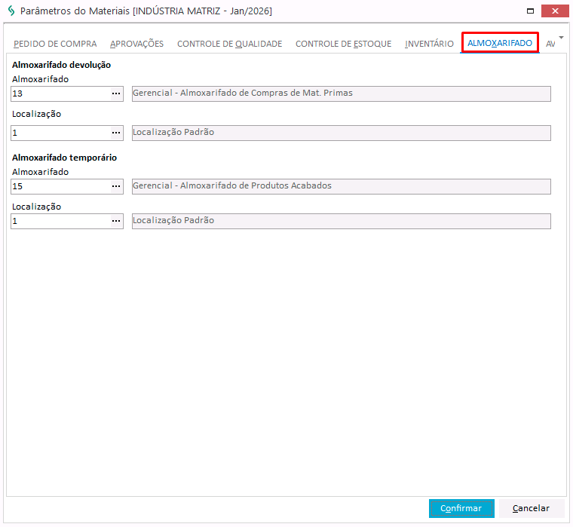This screenshot has width=573, height=527.
Task: Open lookup for devolução Almoxarifado 13
Action: [x=116, y=94]
